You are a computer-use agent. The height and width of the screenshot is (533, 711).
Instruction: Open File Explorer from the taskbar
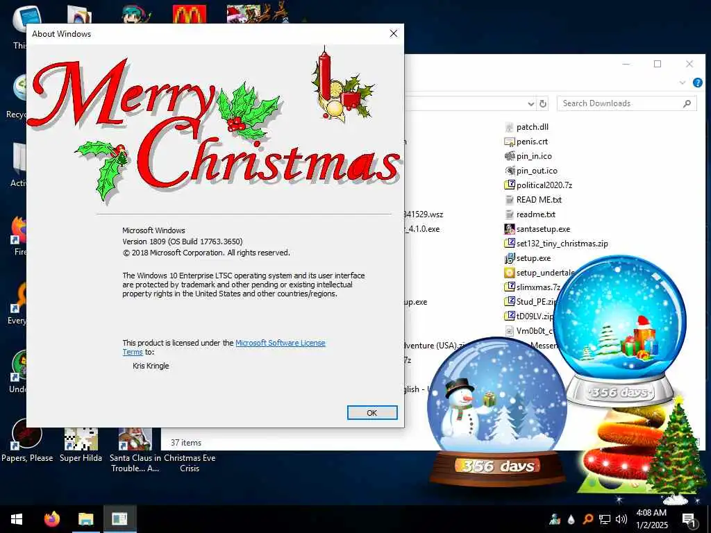85,519
